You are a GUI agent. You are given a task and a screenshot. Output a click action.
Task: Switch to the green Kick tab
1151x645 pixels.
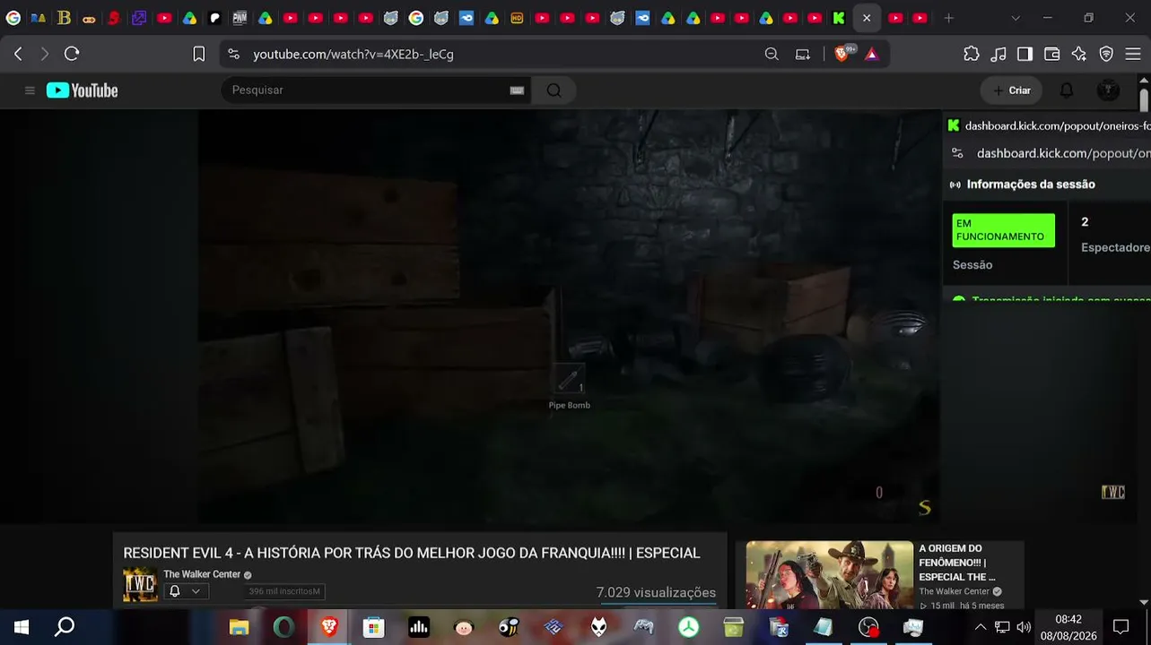point(839,18)
